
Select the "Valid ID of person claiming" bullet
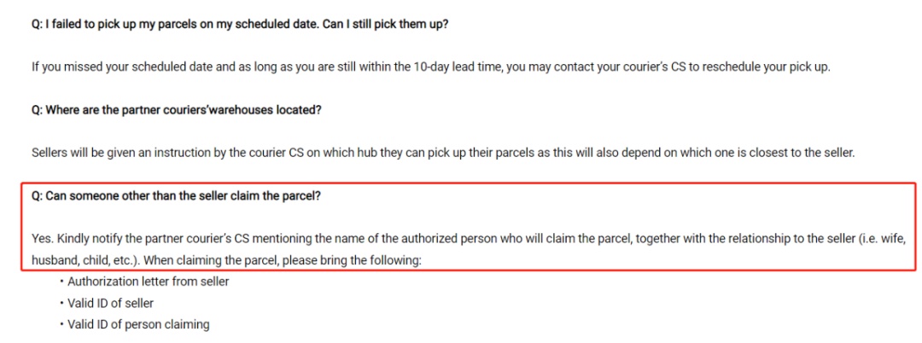pos(138,324)
